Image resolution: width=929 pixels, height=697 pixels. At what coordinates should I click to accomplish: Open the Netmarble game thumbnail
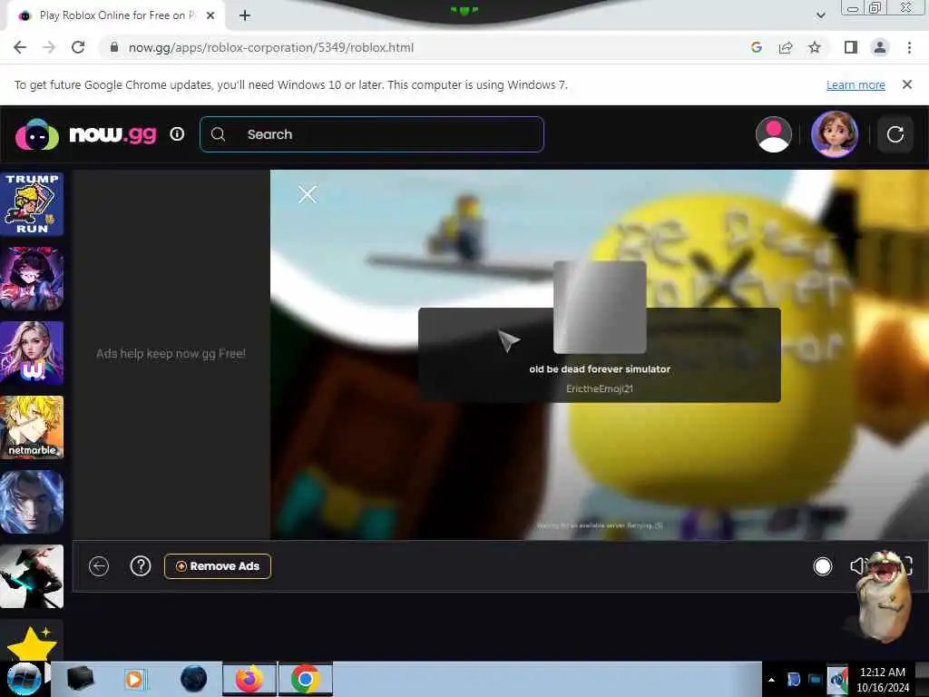pos(32,427)
